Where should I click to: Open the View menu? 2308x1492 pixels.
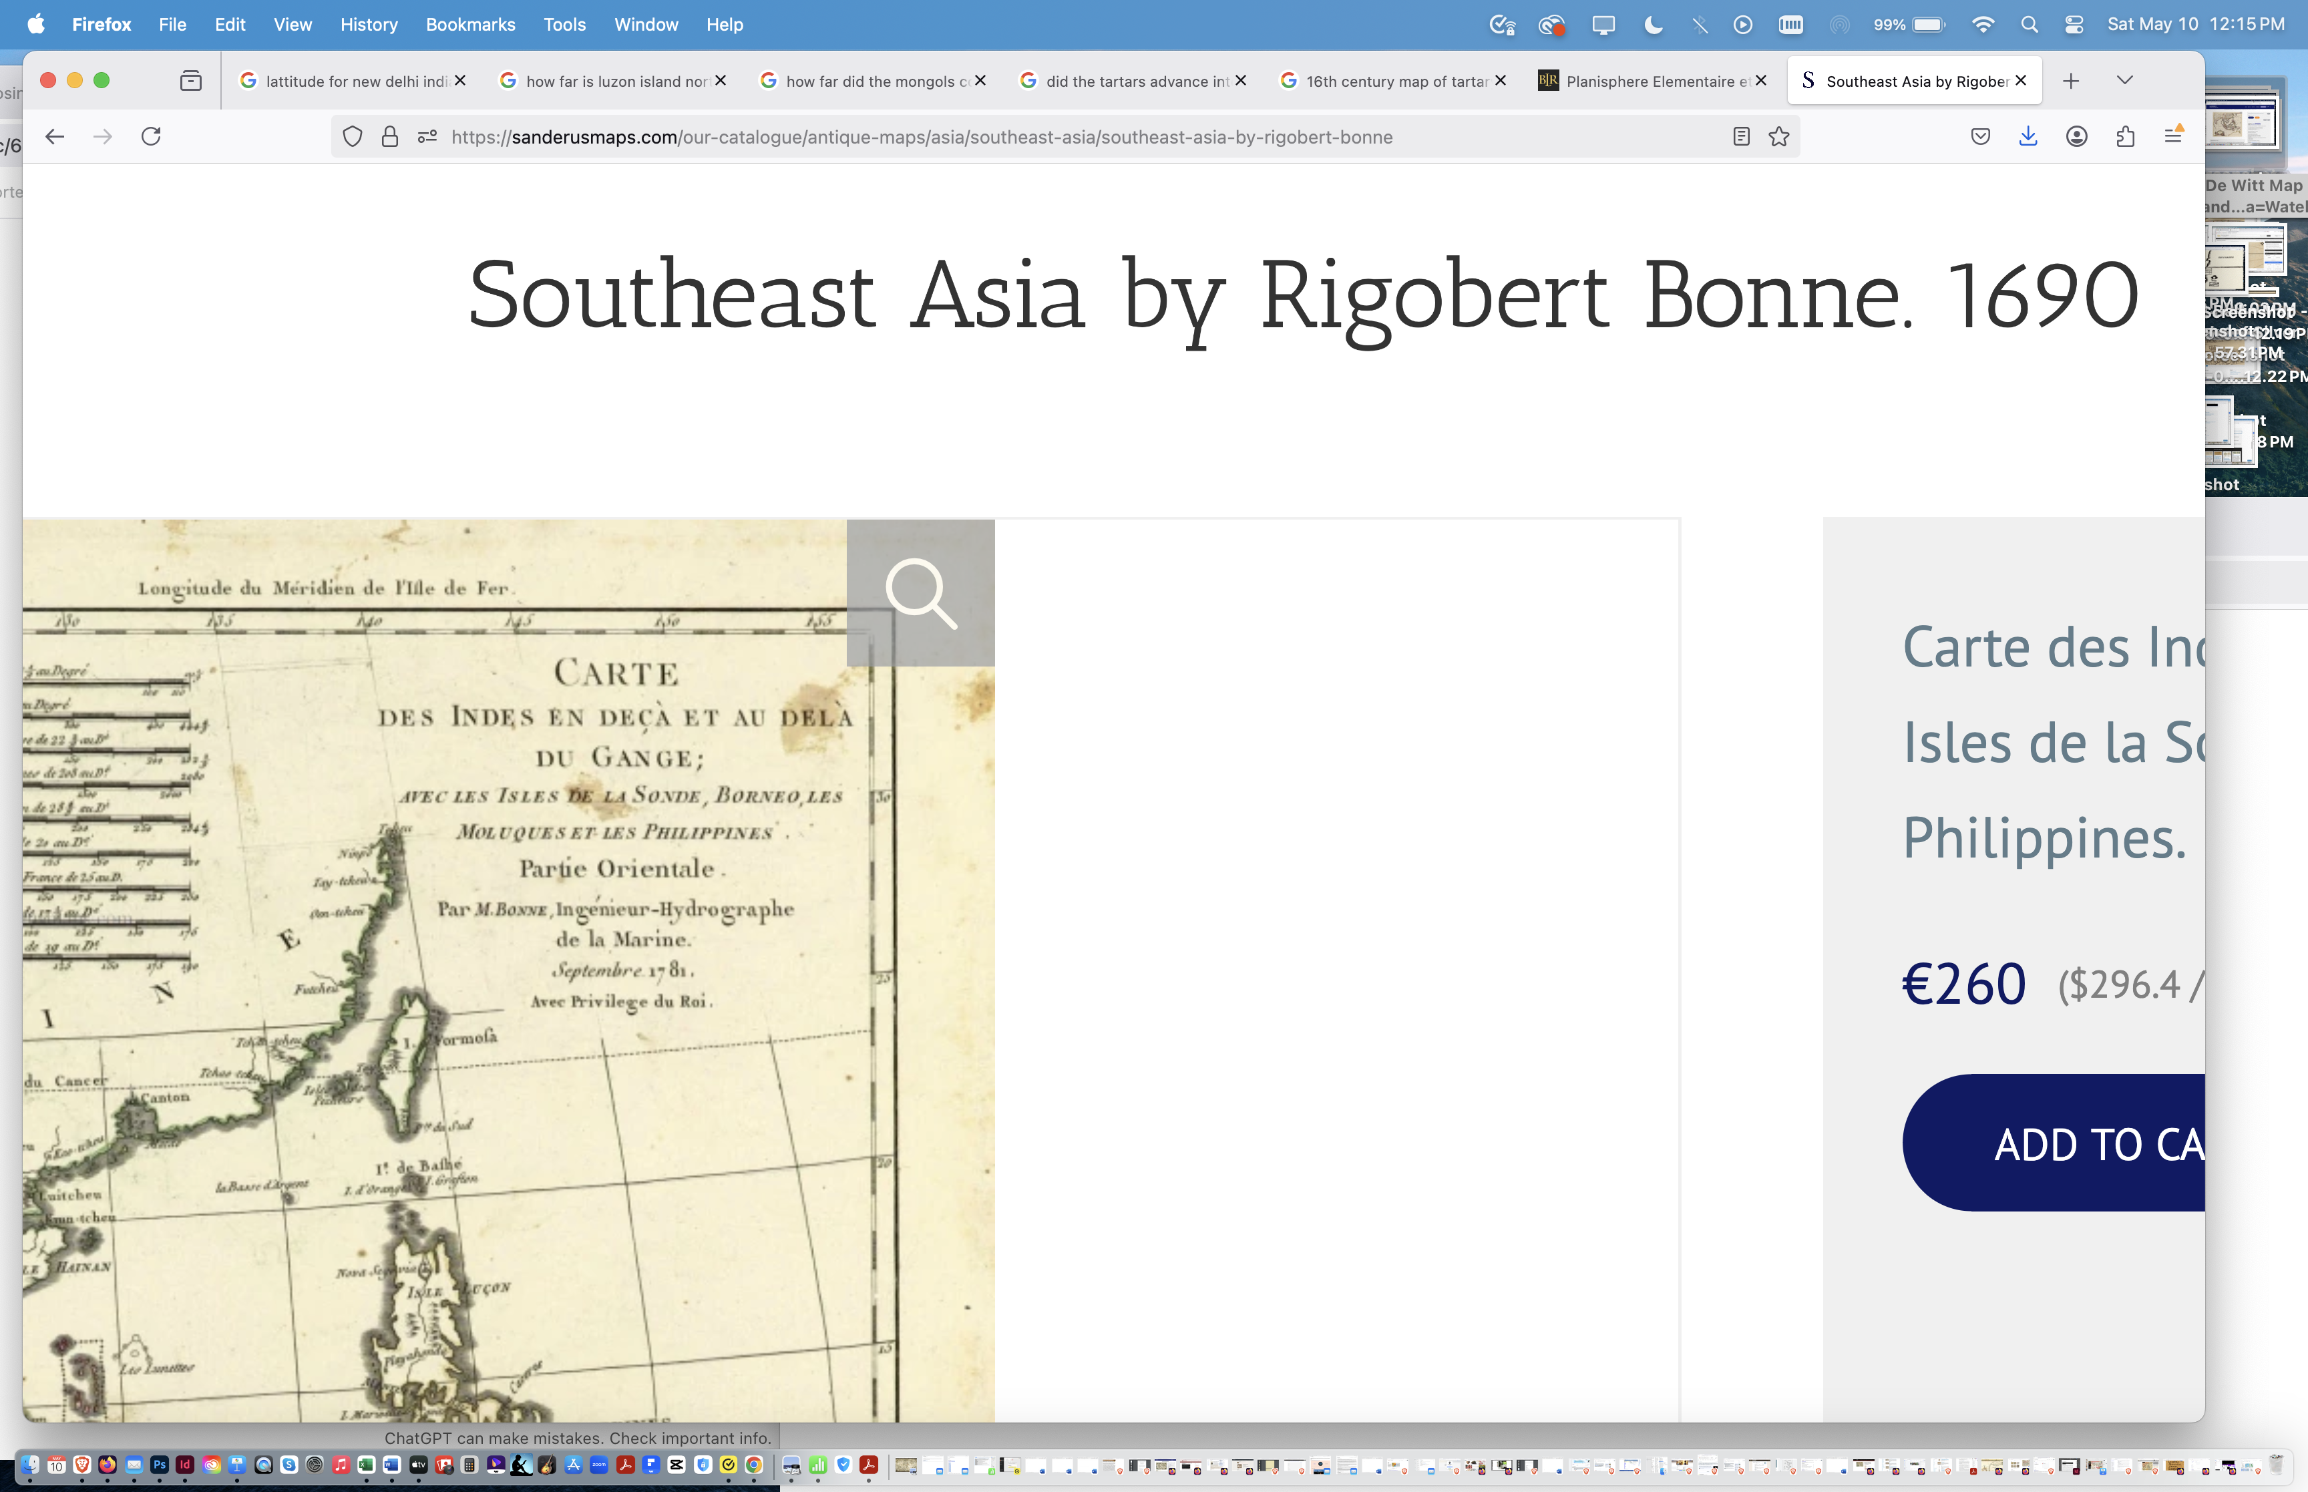[x=293, y=24]
